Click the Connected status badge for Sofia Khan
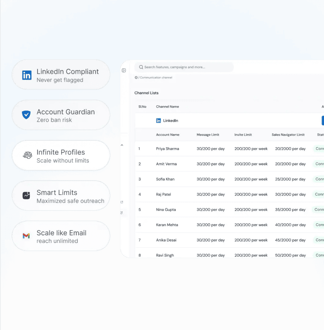Image resolution: width=324 pixels, height=330 pixels. click(319, 179)
